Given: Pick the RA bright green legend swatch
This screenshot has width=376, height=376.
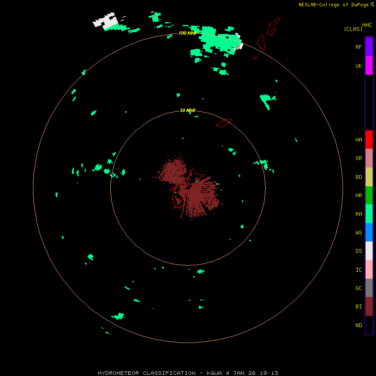Looking at the screenshot, I should (369, 214).
